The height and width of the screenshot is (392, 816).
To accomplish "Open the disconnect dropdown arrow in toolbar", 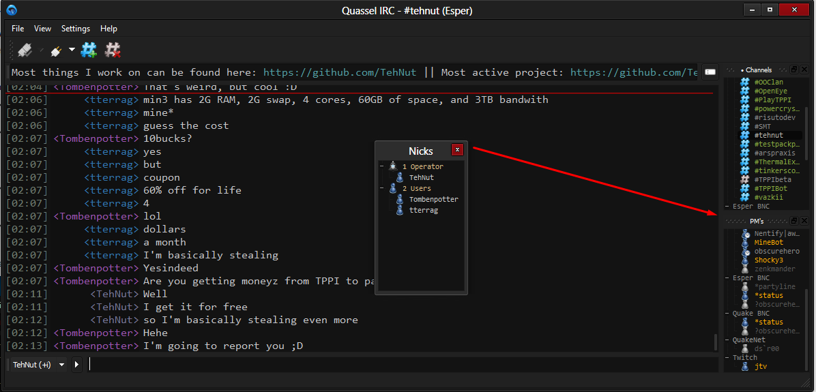I will [72, 50].
